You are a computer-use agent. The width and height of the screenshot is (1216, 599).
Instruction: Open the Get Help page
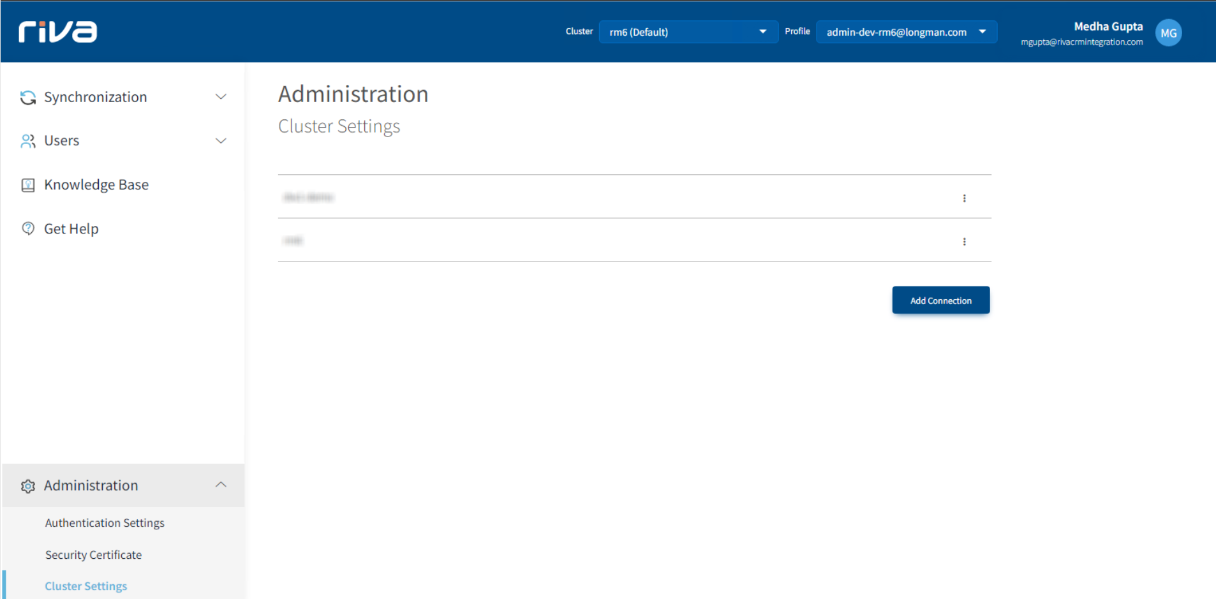pos(123,228)
